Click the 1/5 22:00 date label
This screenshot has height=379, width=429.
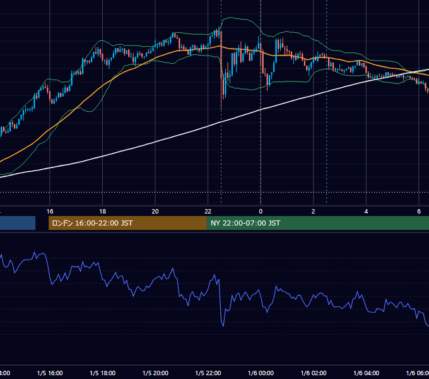[208, 373]
